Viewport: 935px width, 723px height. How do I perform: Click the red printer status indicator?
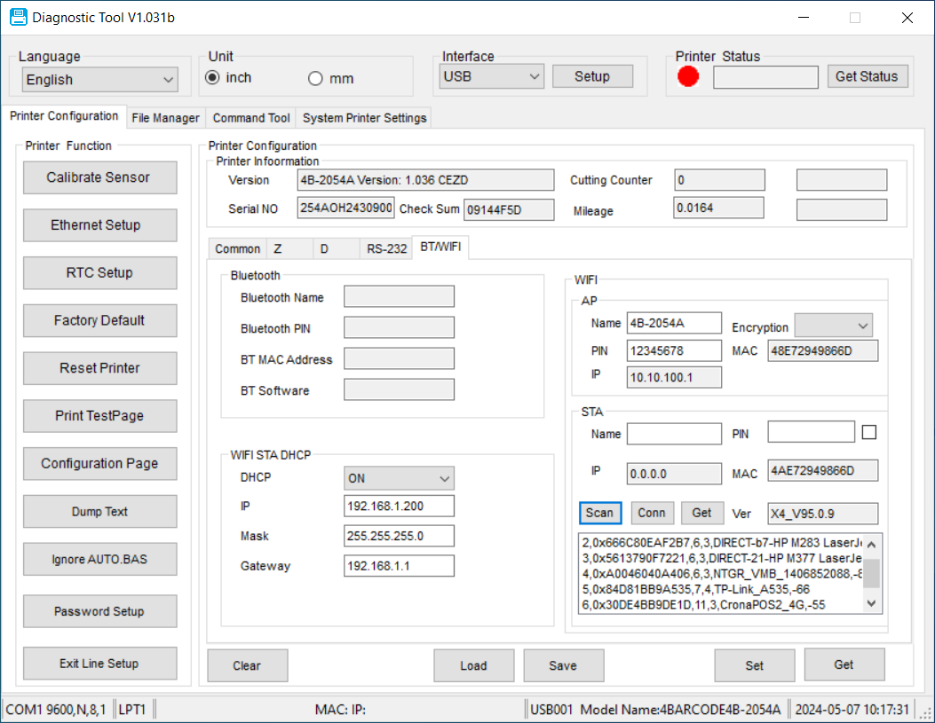(688, 77)
